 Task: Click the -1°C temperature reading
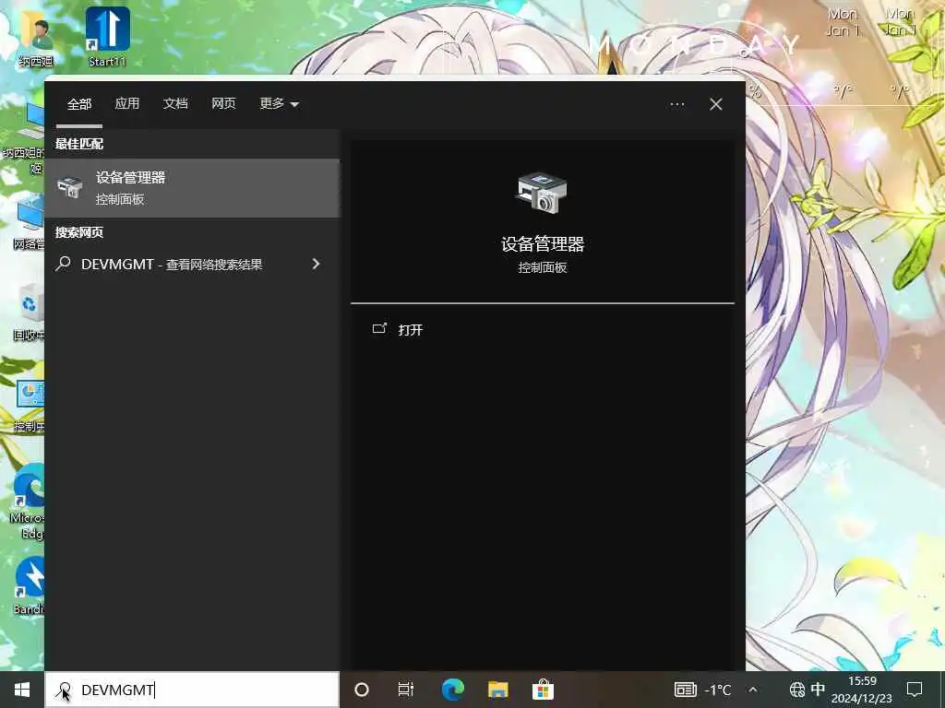point(718,690)
